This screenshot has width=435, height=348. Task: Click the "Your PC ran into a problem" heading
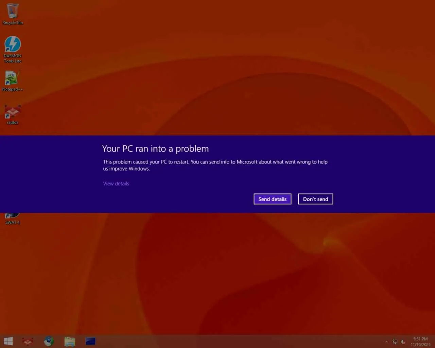point(155,149)
